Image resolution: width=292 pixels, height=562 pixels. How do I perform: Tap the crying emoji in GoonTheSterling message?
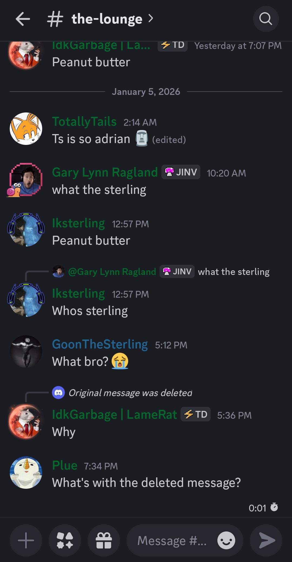(x=120, y=361)
